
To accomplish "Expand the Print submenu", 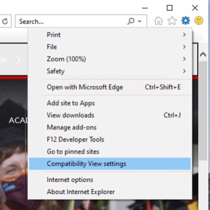I will [110, 35].
